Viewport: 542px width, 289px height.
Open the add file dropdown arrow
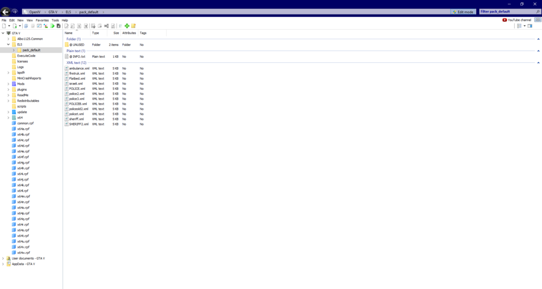pos(20,26)
